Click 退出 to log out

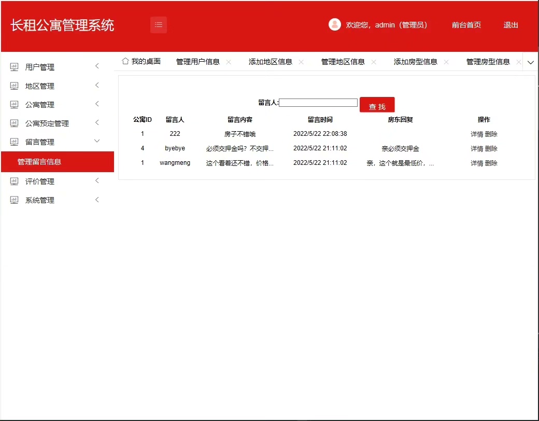pos(510,25)
